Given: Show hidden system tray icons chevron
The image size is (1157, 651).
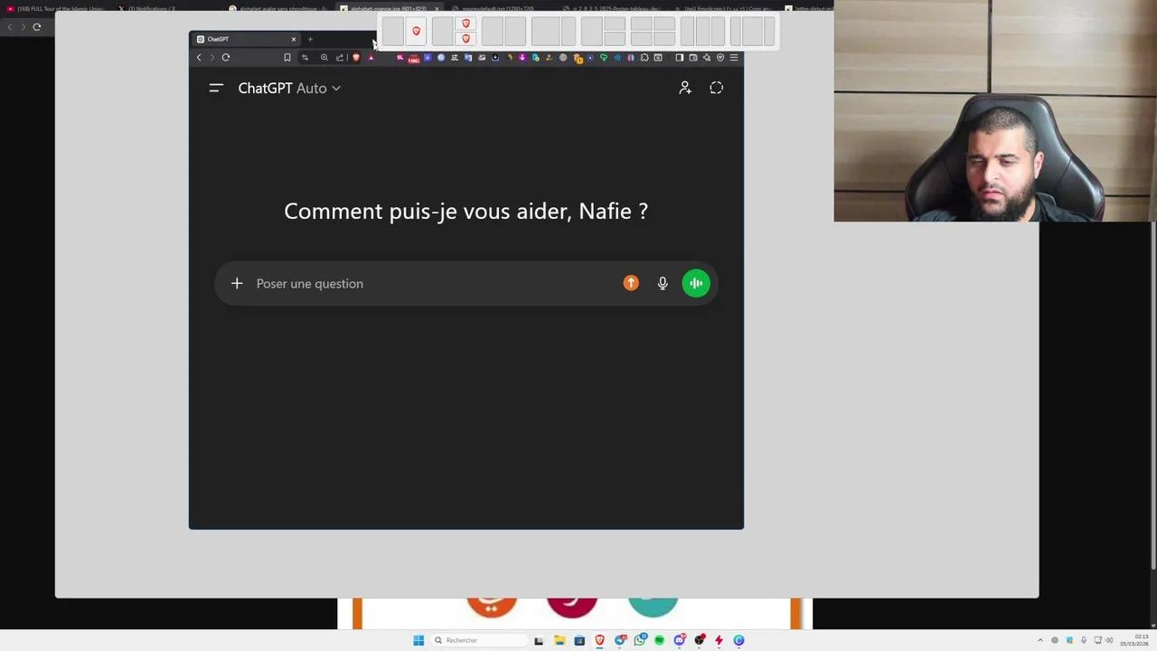Looking at the screenshot, I should 1039,640.
